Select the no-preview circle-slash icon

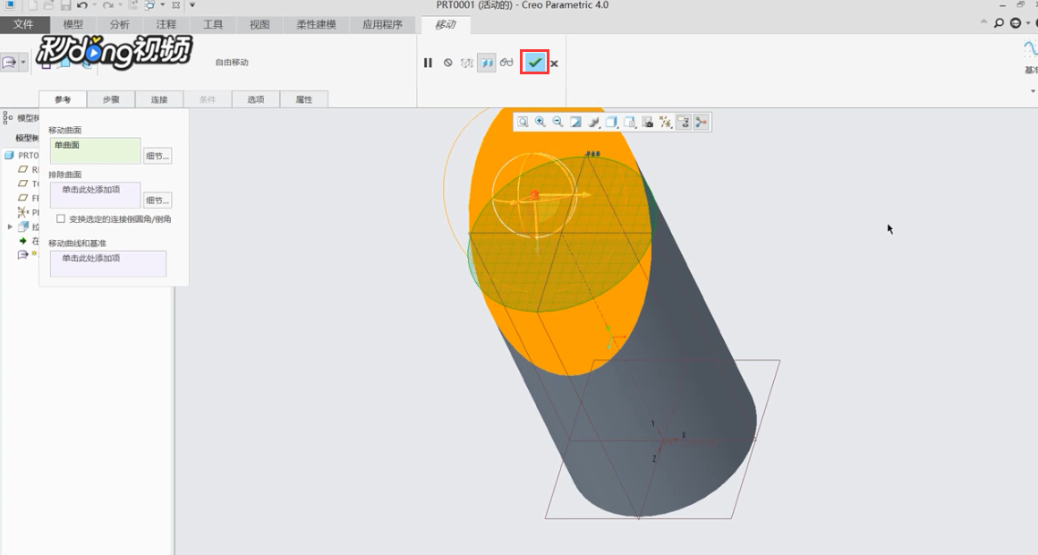448,63
